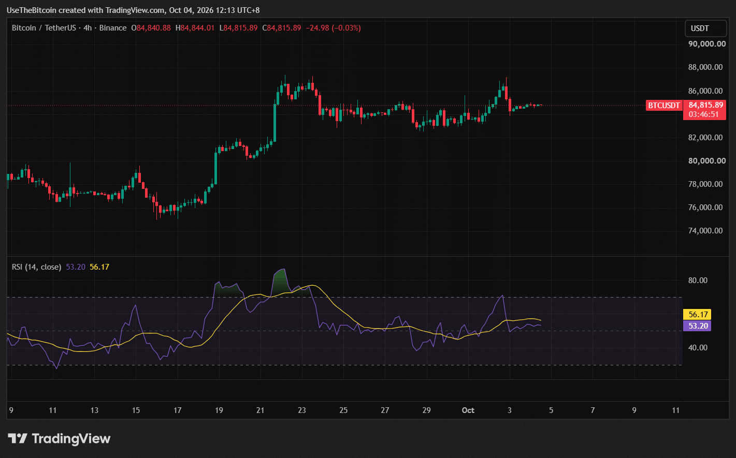Click date 5 on the time axis
The height and width of the screenshot is (458, 736).
click(551, 410)
